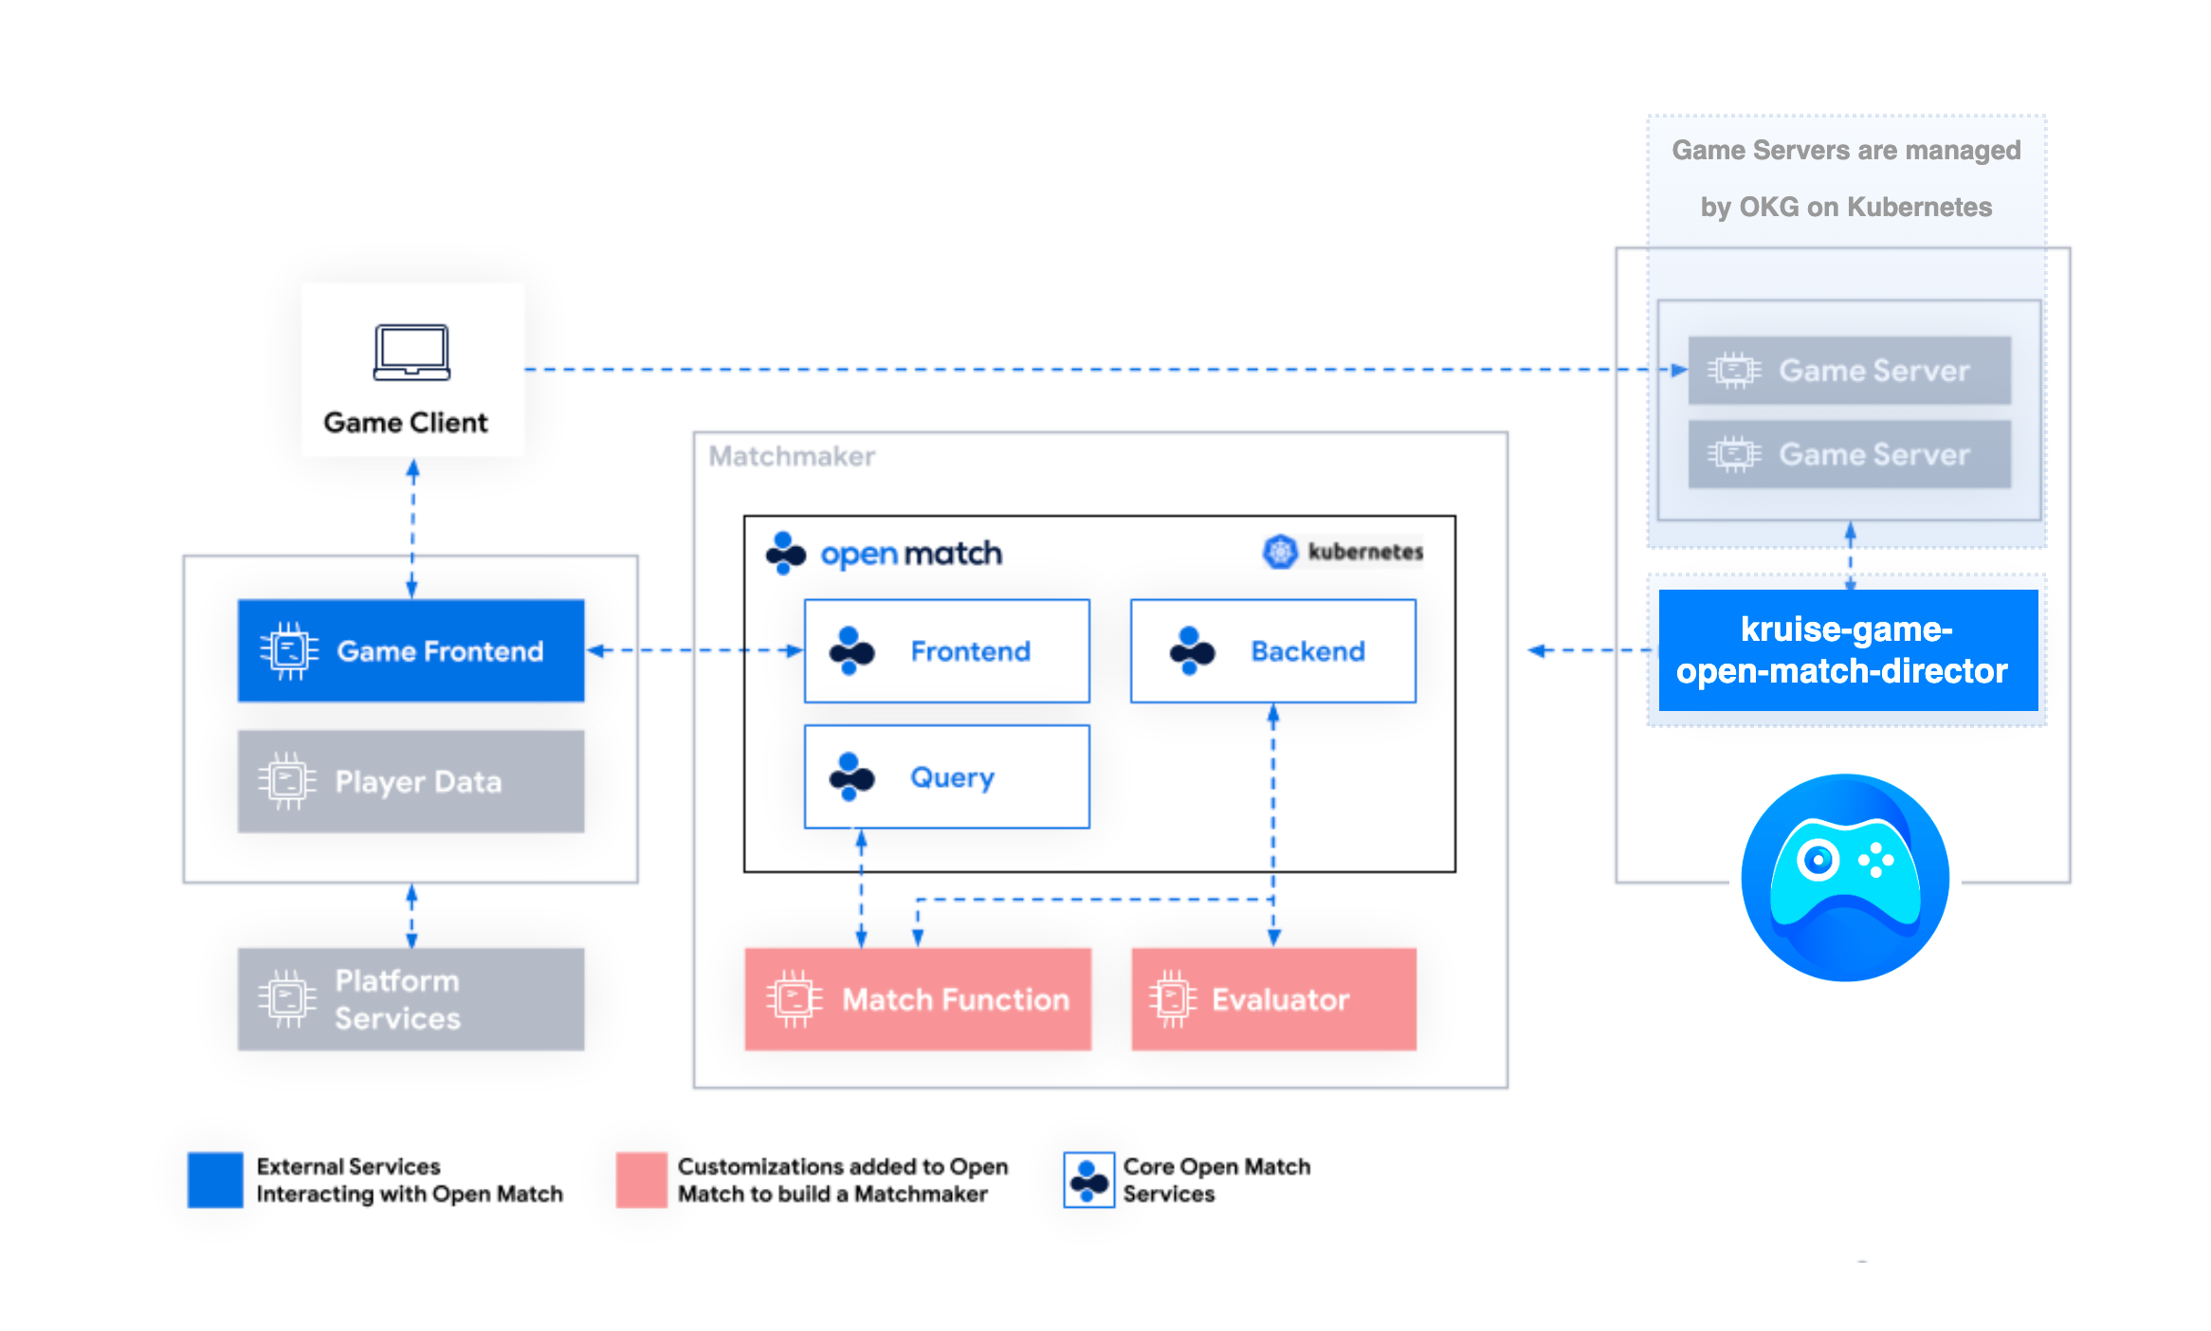Click the blue External Services legend swatch

coord(215,1179)
